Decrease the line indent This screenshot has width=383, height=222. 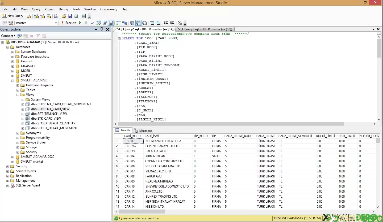pyautogui.click(x=166, y=23)
